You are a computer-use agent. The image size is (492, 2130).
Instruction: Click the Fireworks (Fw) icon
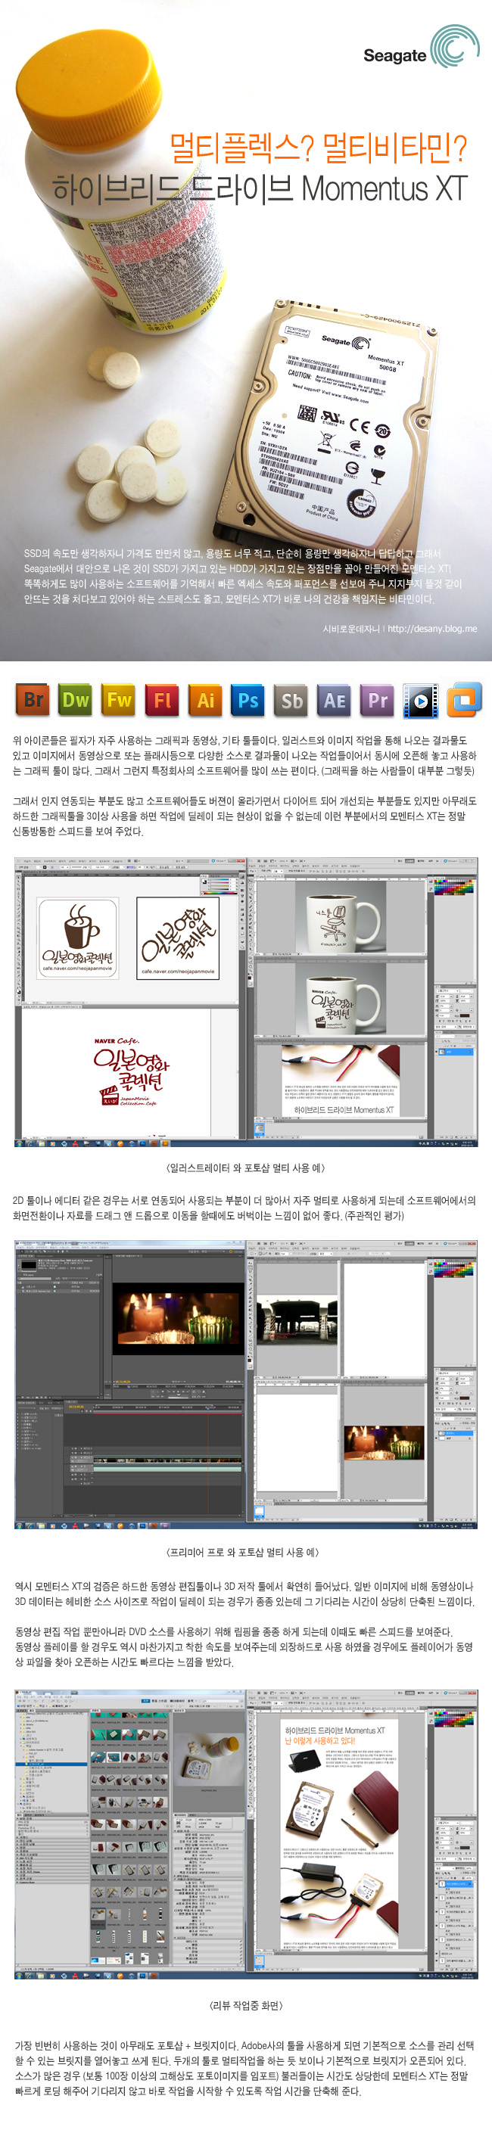tap(118, 701)
